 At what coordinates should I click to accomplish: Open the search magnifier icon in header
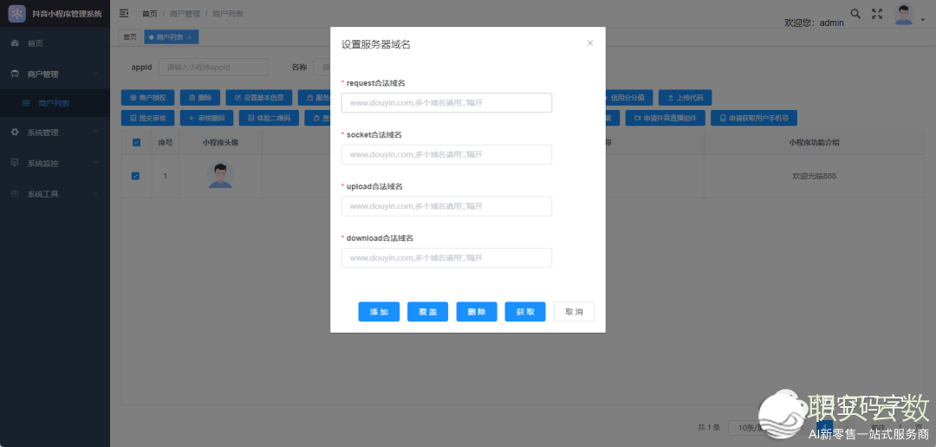coord(855,14)
